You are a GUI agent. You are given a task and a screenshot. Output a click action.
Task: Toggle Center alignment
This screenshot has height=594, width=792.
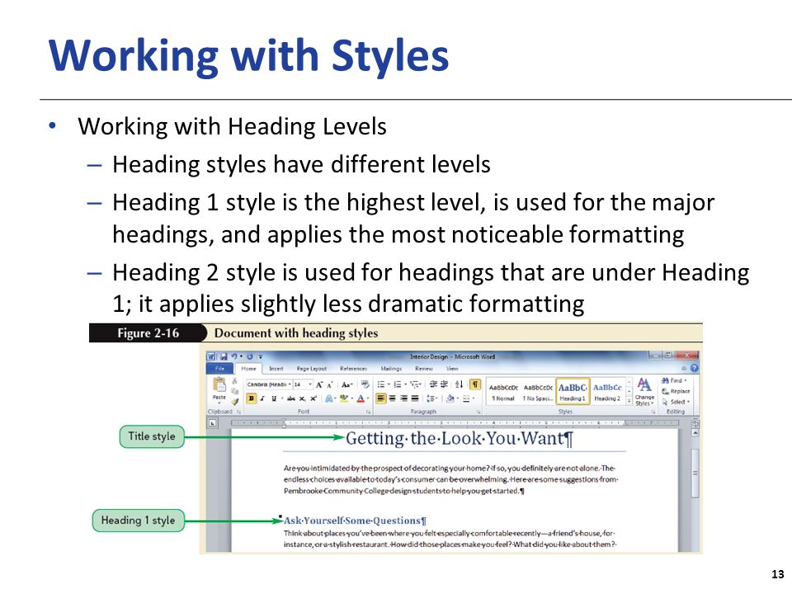393,398
